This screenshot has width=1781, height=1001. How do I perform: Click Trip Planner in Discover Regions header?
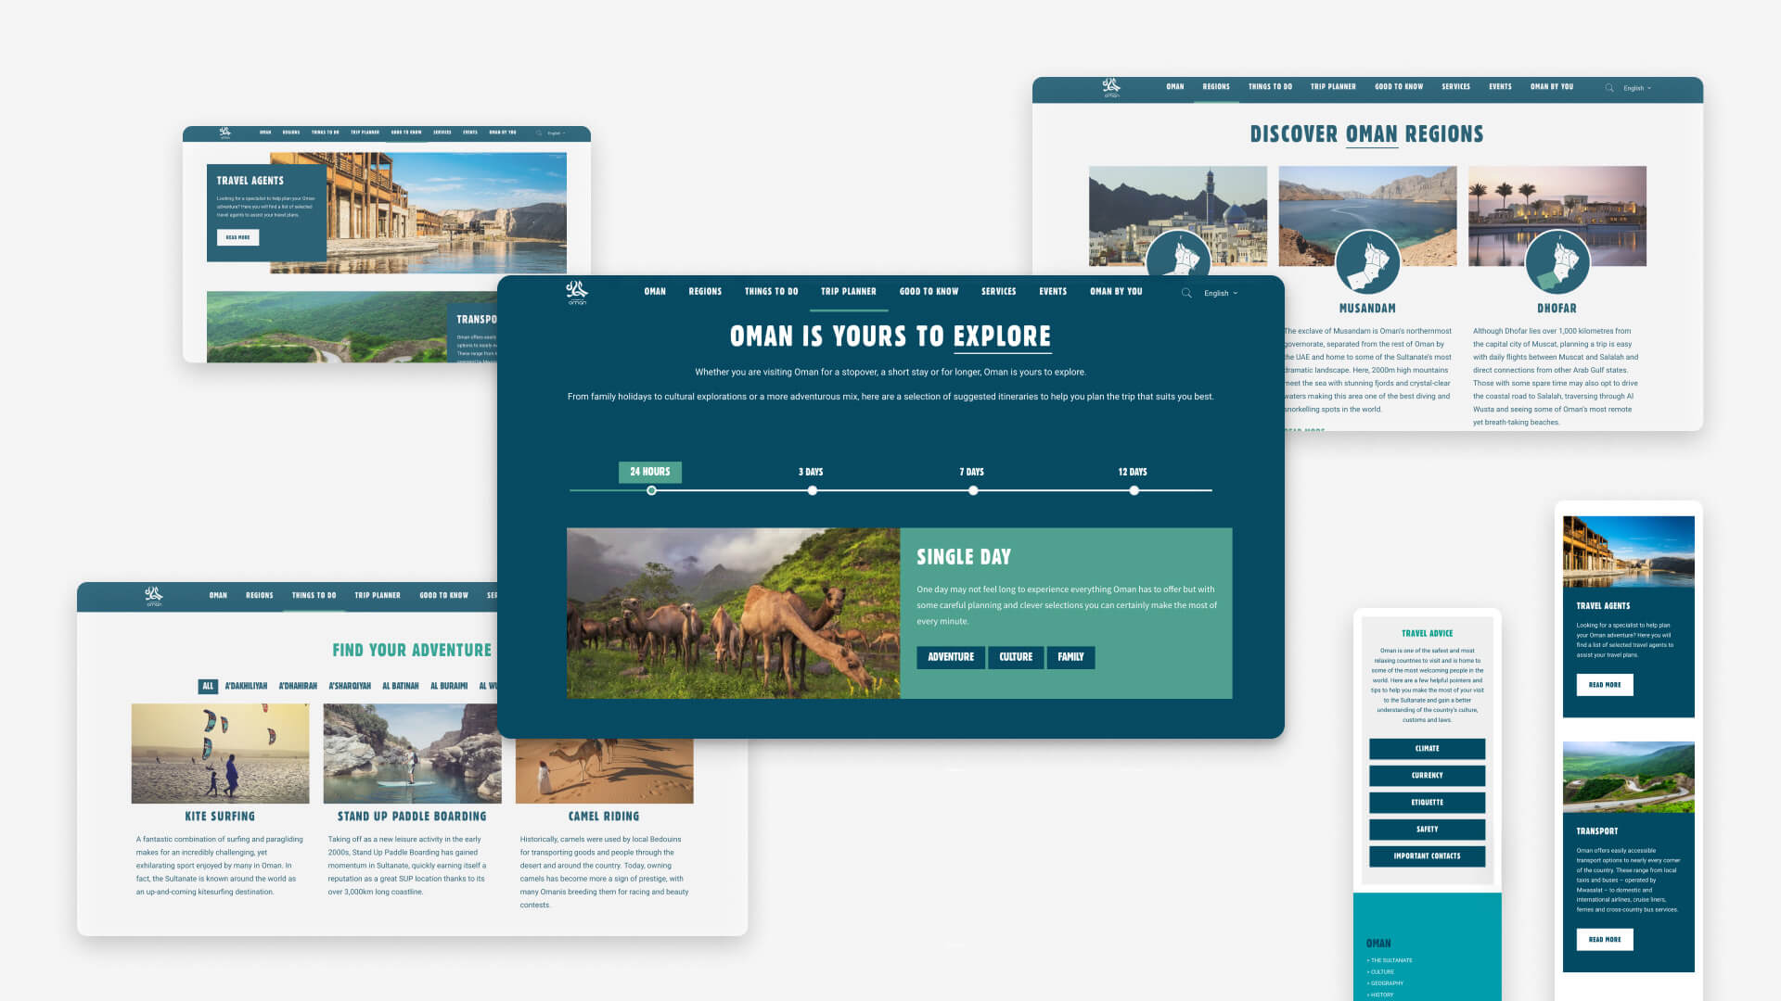coord(1333,87)
